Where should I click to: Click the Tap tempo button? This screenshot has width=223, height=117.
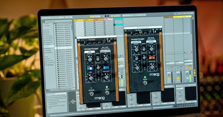pyautogui.click(x=48, y=18)
